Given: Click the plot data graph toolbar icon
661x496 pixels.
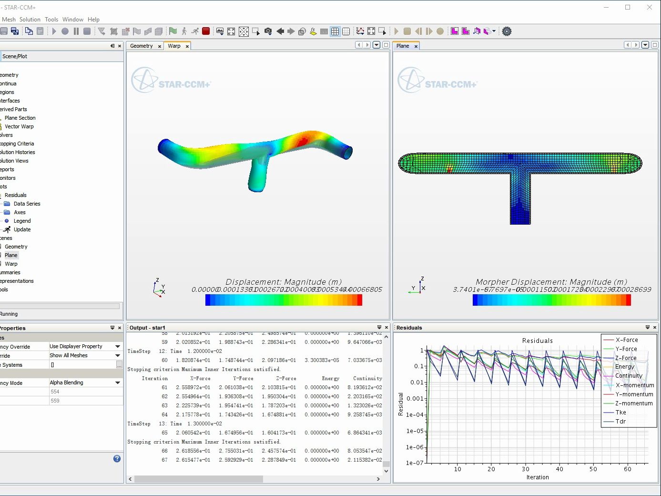Looking at the screenshot, I should pyautogui.click(x=360, y=31).
